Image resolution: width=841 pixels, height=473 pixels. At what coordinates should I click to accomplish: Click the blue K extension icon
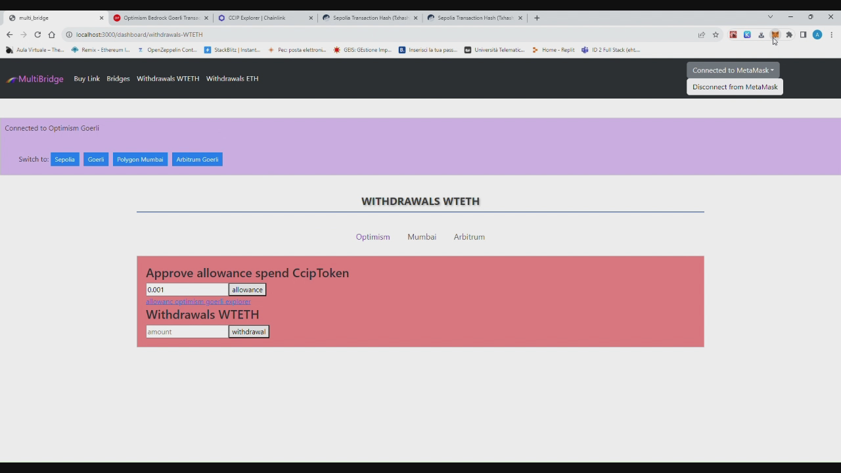coord(747,35)
